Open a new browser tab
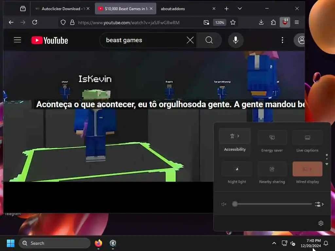 click(226, 8)
